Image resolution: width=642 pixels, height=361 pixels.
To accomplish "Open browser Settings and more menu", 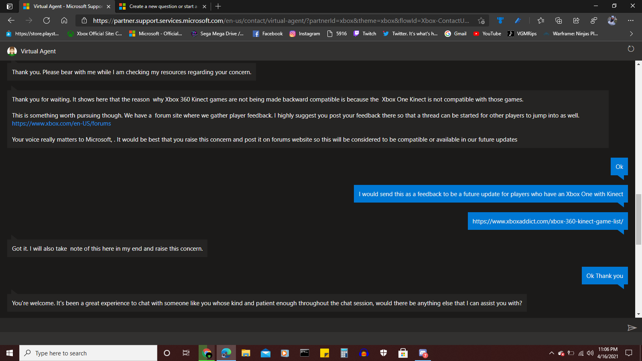I will coord(631,20).
